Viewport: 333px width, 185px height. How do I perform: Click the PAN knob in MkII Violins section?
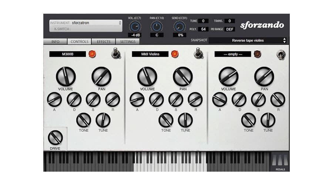click(x=183, y=77)
